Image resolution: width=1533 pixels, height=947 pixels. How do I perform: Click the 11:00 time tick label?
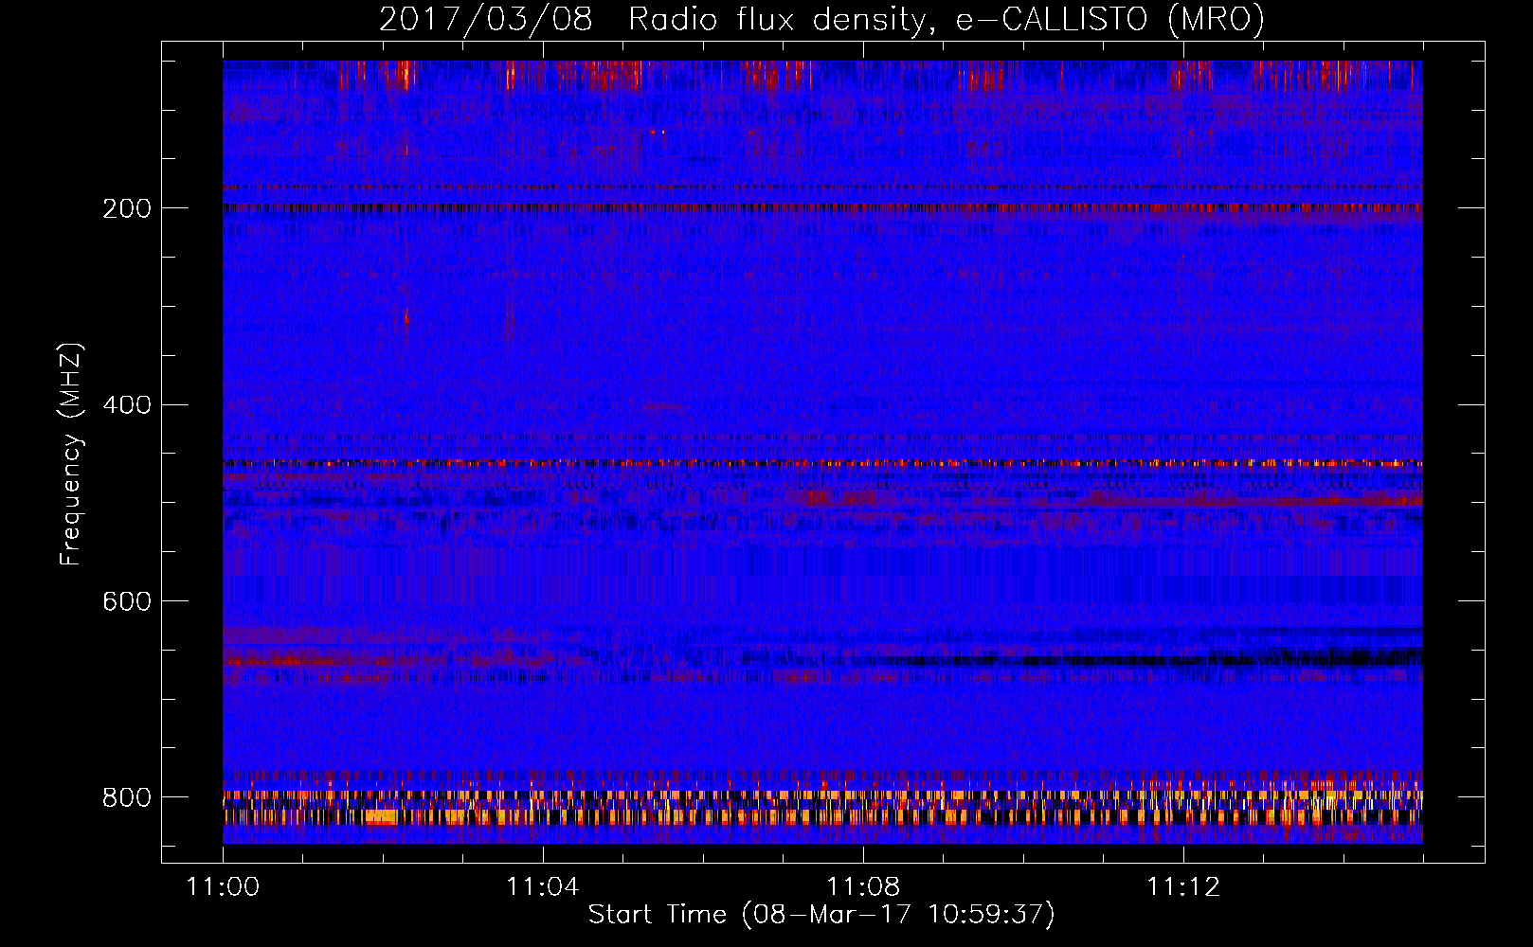223,887
